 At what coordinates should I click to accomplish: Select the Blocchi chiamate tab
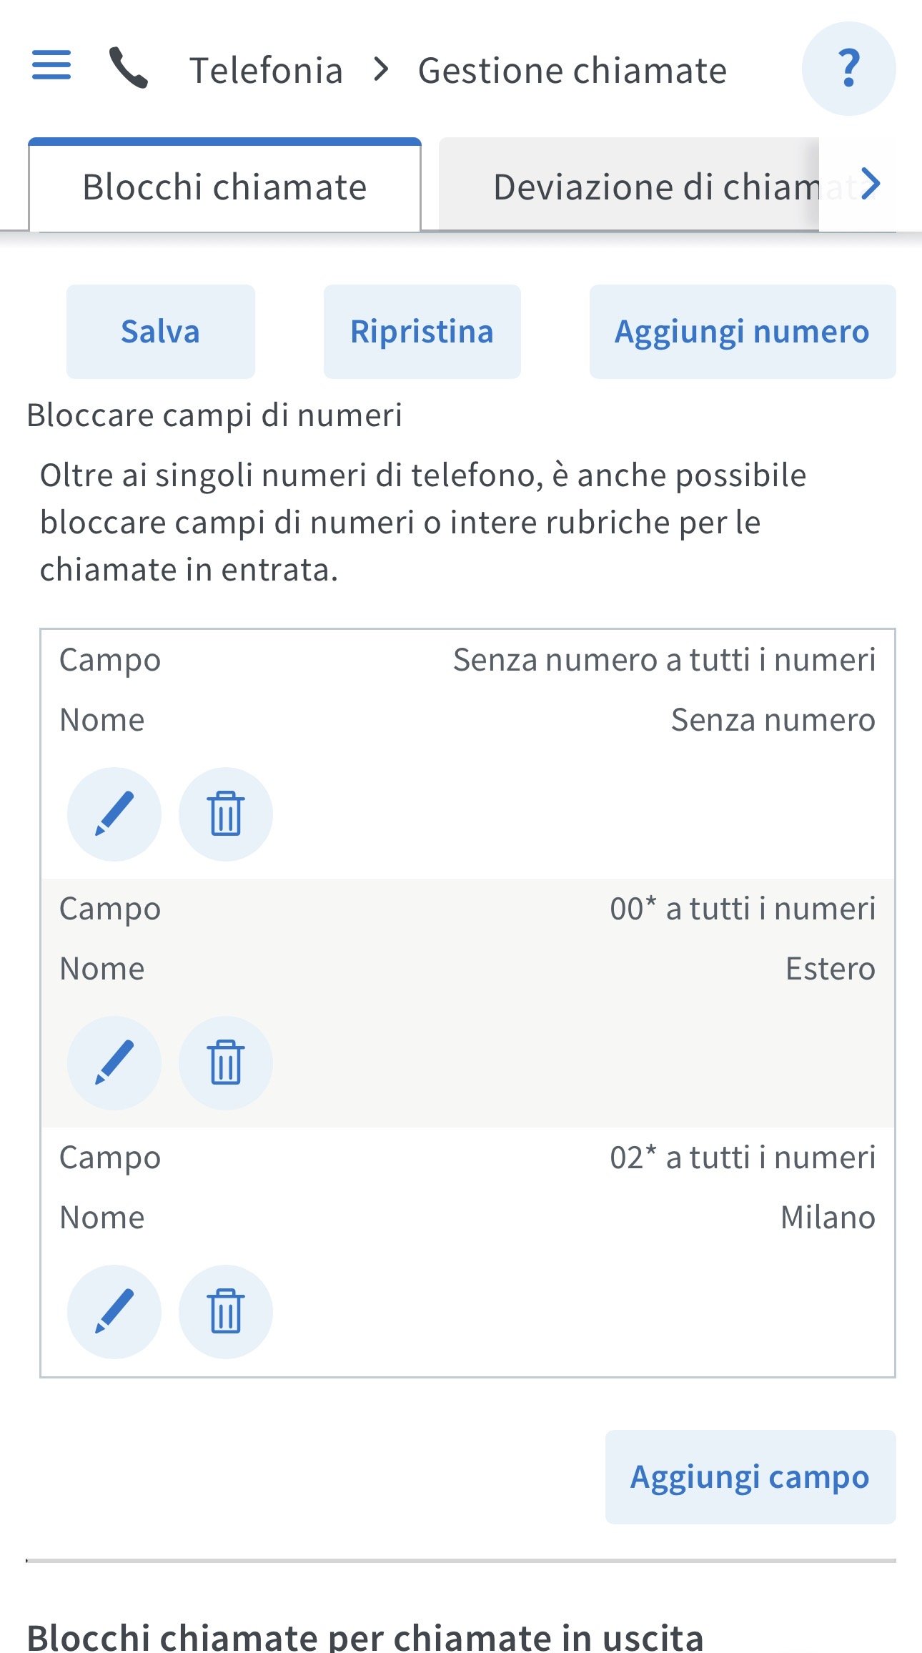coord(224,187)
